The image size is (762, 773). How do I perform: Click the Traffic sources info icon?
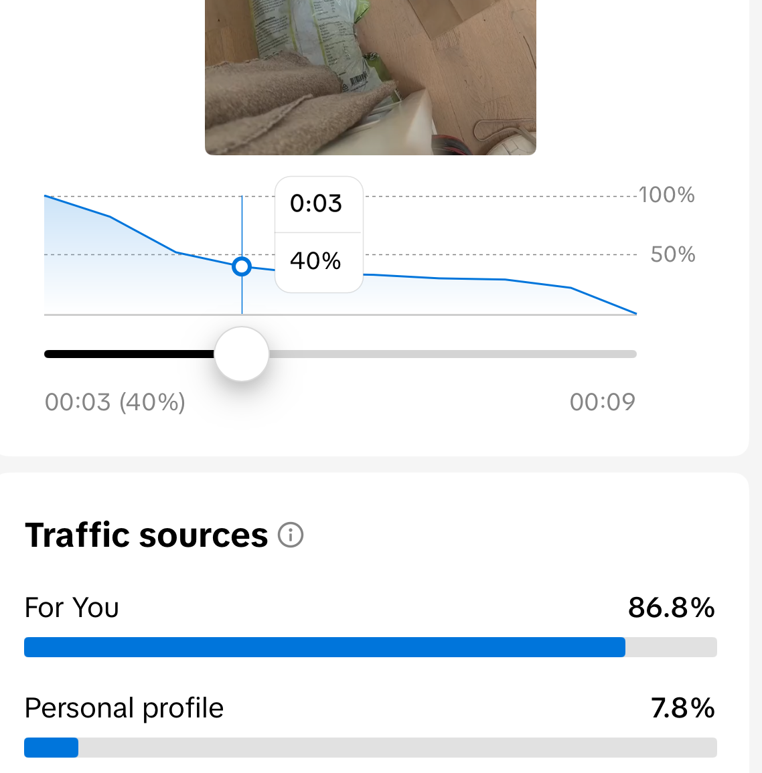coord(291,535)
